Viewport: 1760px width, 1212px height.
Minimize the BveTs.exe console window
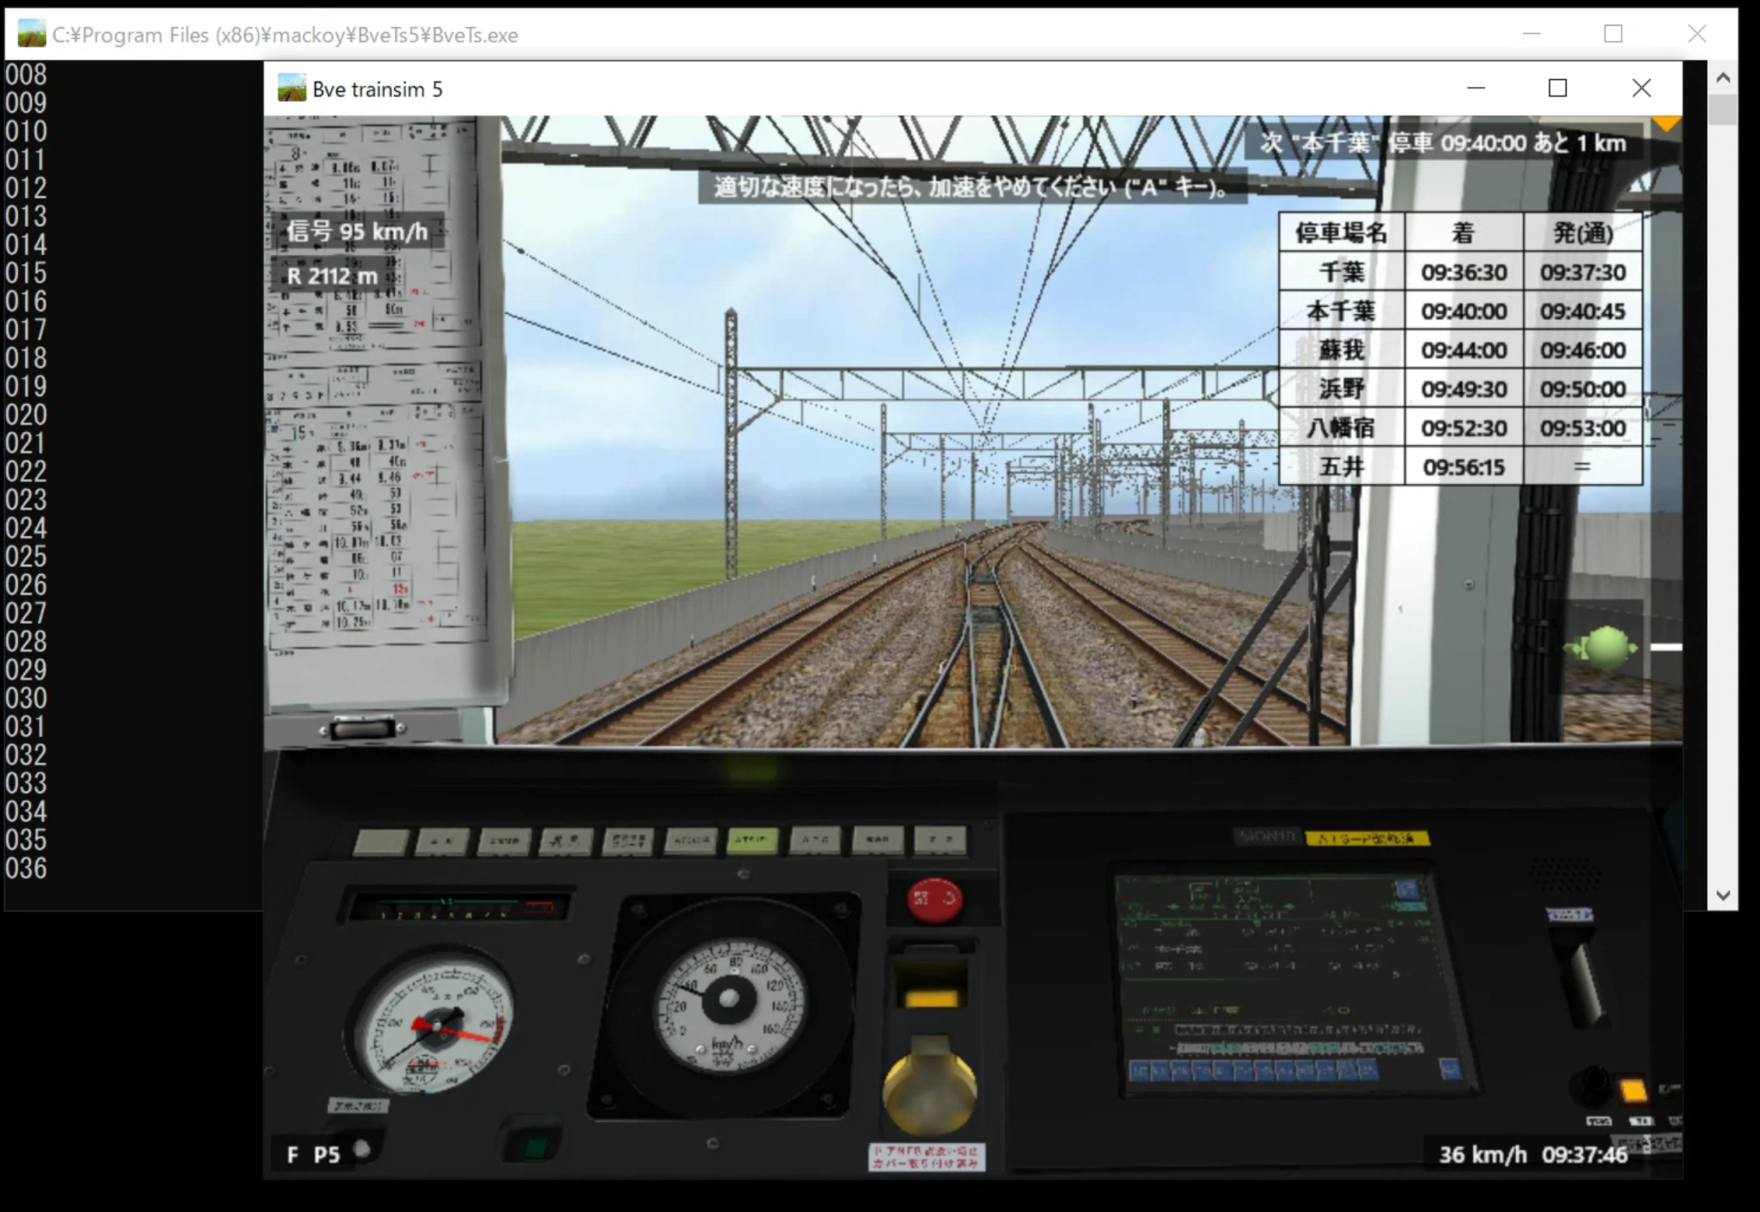point(1531,33)
